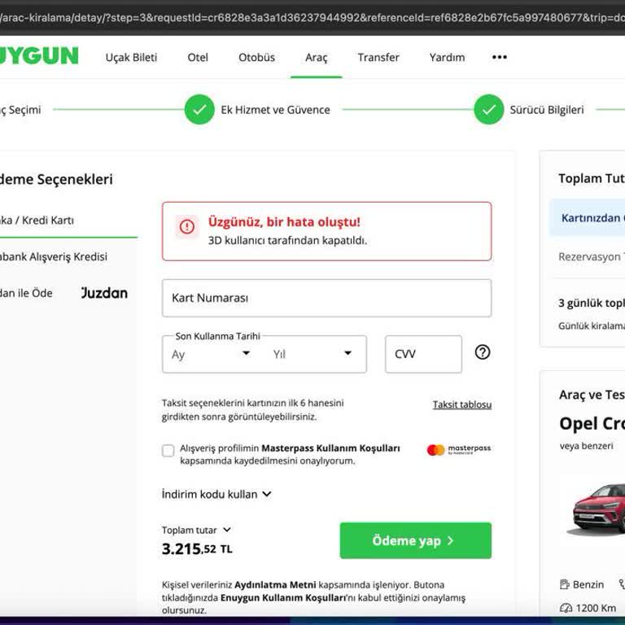Select the Sürücü Bilgileri step label
The height and width of the screenshot is (625, 625).
547,110
